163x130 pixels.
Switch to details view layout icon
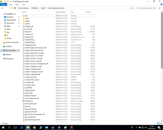point(158,123)
